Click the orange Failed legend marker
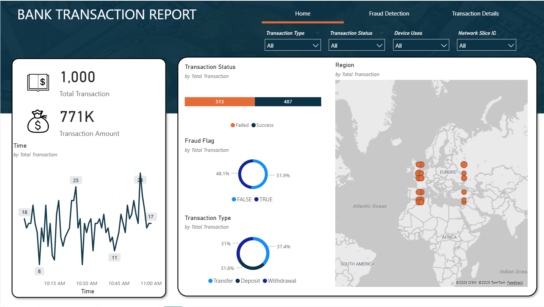Screen dimensions: 544x307 point(233,125)
